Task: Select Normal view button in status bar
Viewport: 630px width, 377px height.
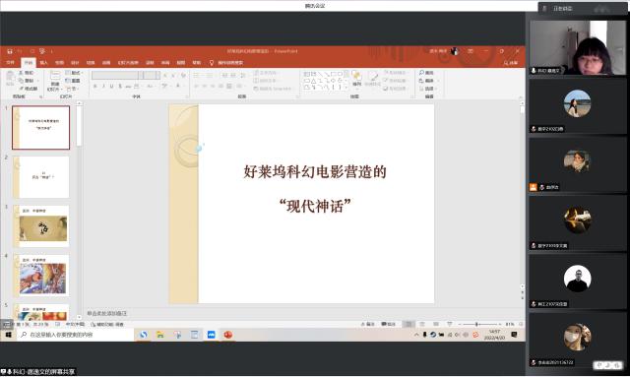Action: 409,324
